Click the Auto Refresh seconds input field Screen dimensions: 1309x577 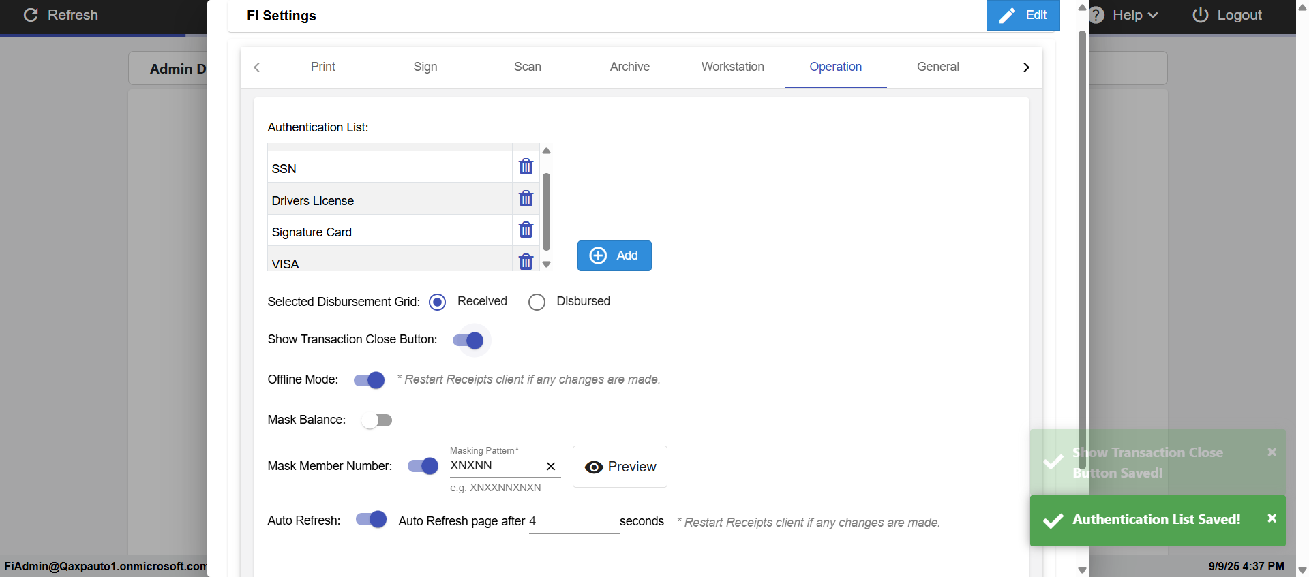click(573, 521)
